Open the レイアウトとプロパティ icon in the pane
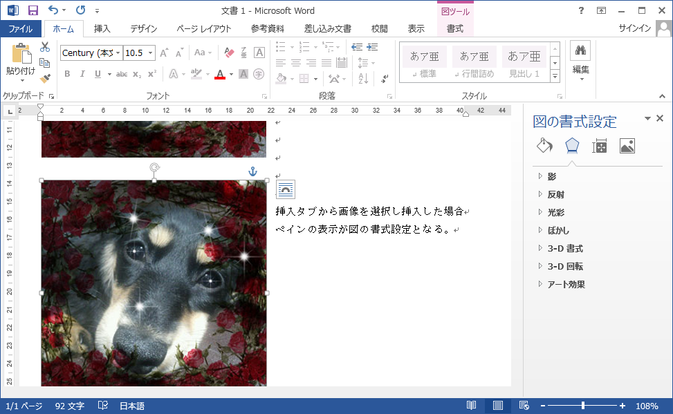The width and height of the screenshot is (673, 414). click(x=600, y=146)
